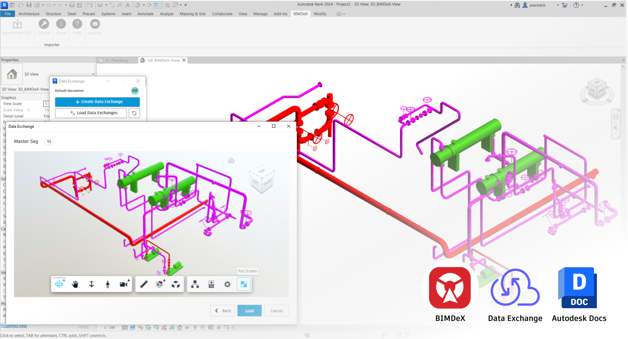Switch to the Massing & Site tab
This screenshot has width=628, height=339.
coord(192,14)
